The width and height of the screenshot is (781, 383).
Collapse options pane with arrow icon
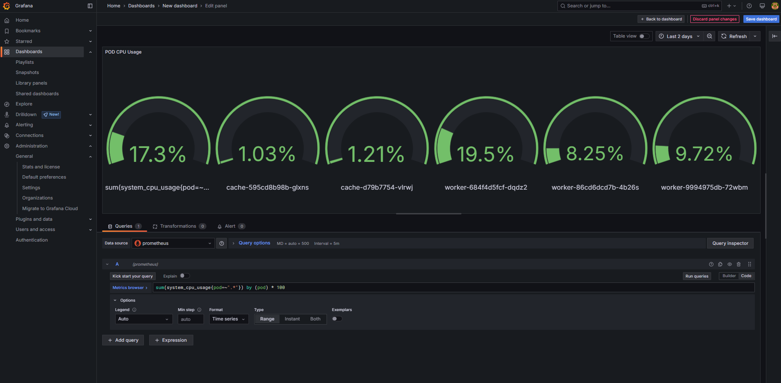pyautogui.click(x=774, y=36)
